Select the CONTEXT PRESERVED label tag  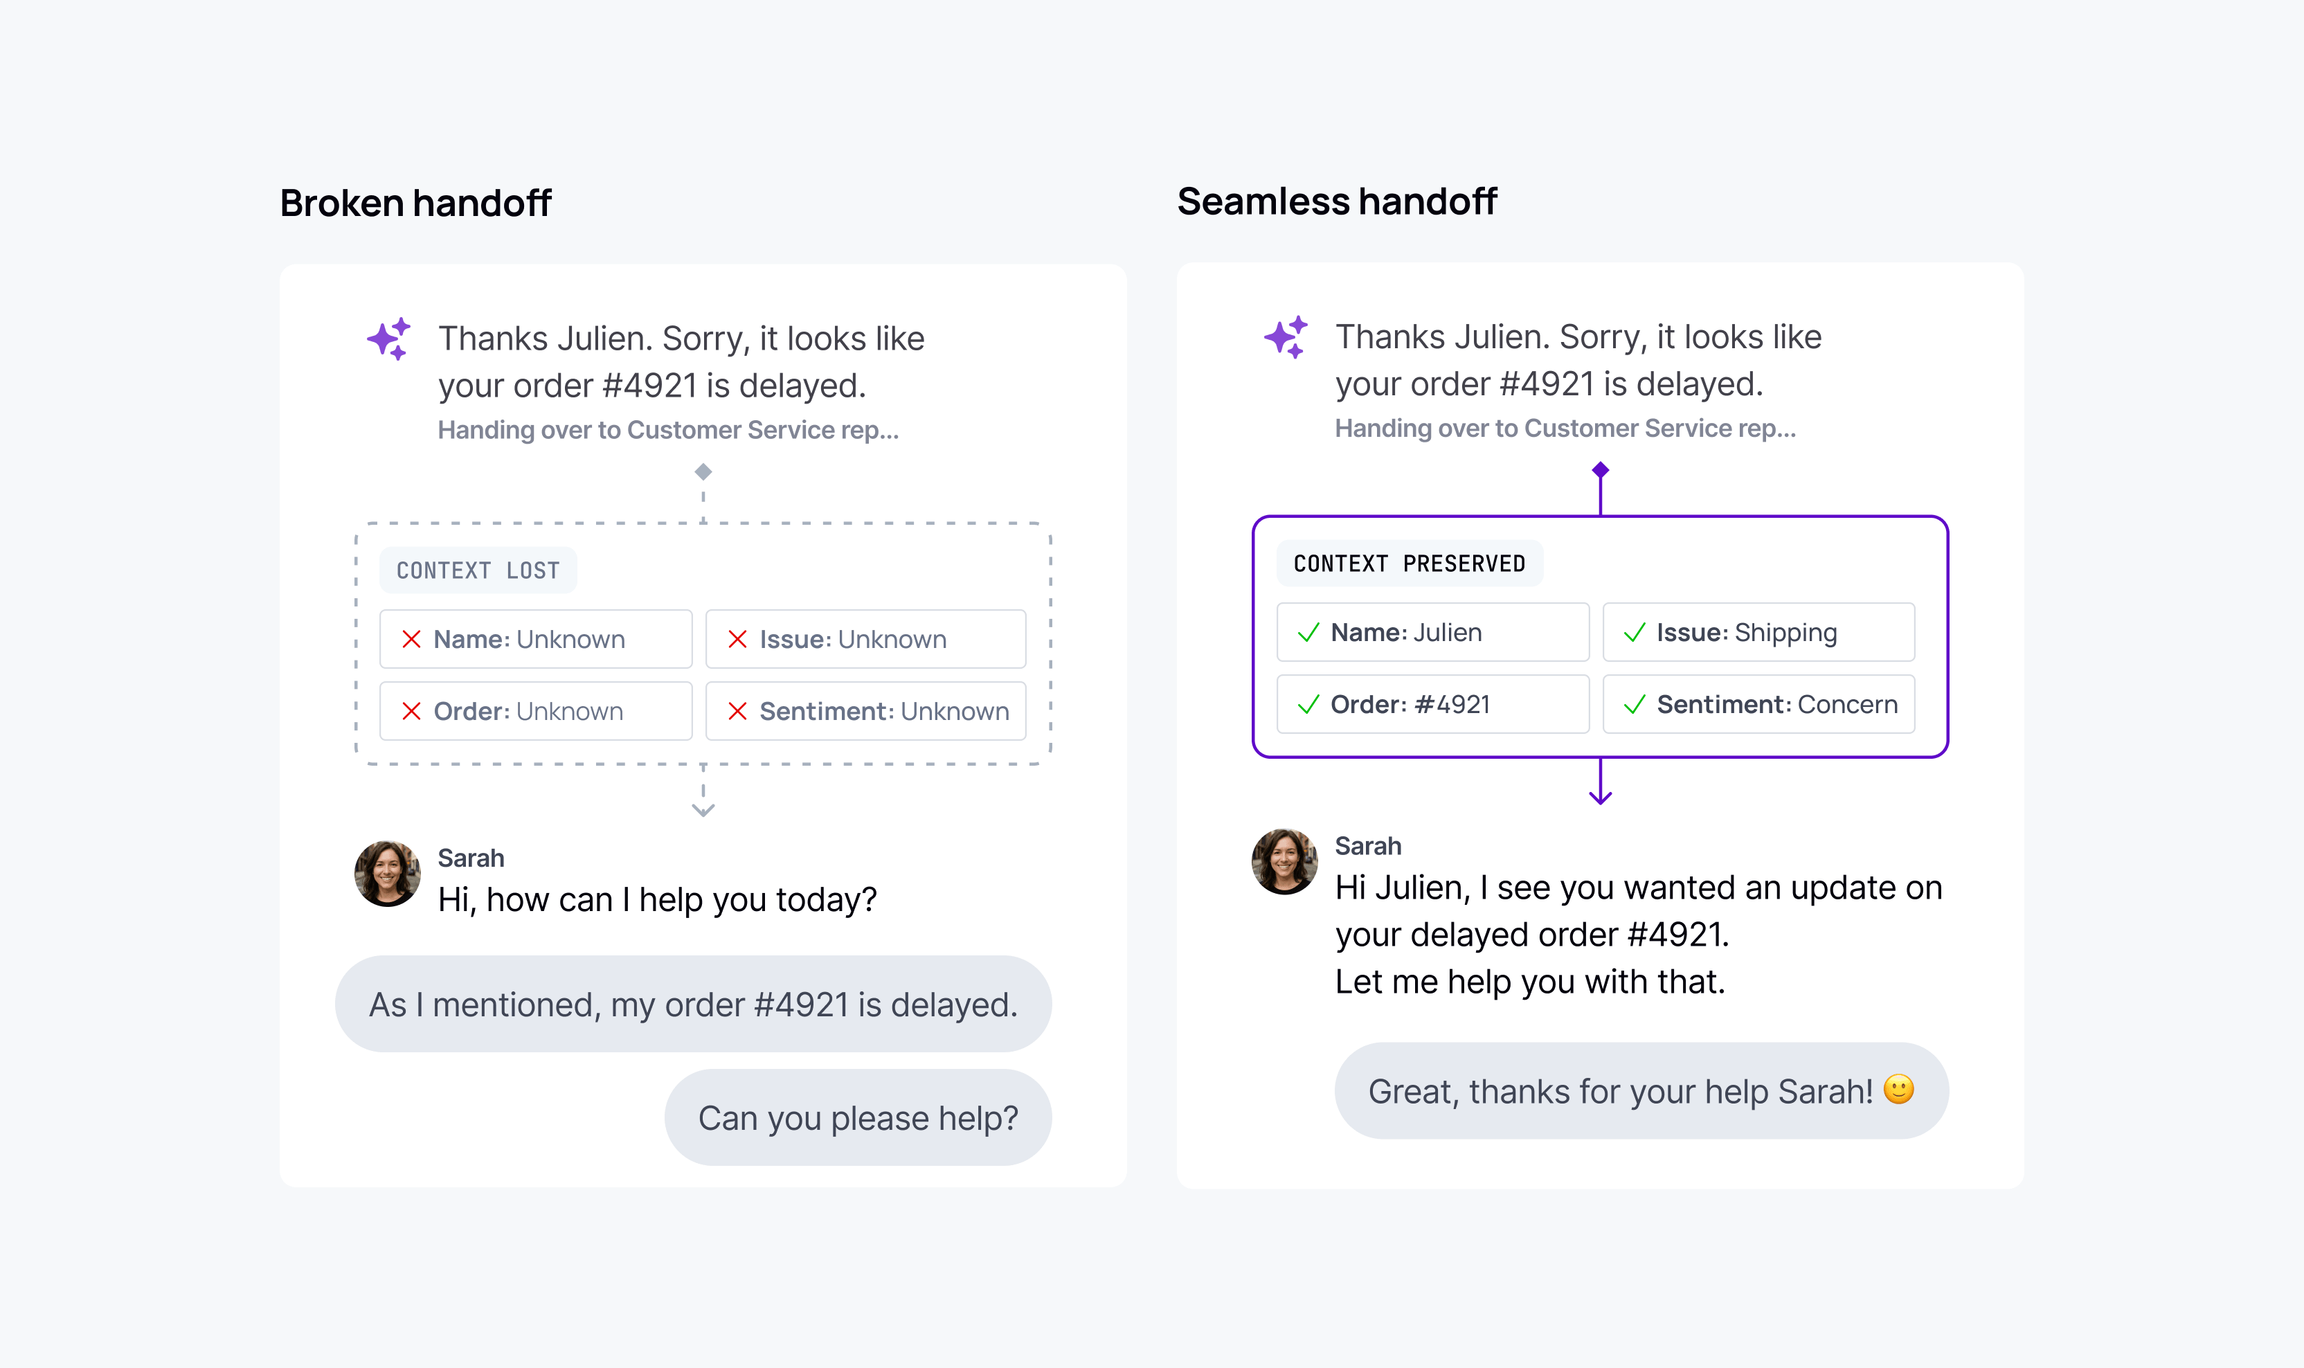pos(1409,564)
